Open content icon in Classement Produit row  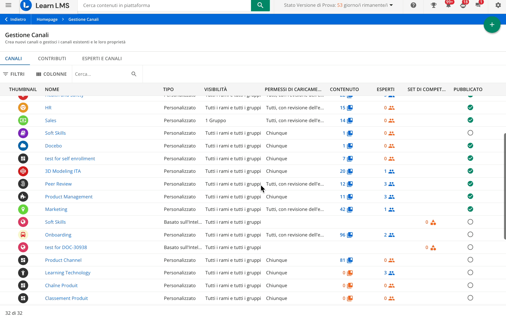[x=350, y=298]
